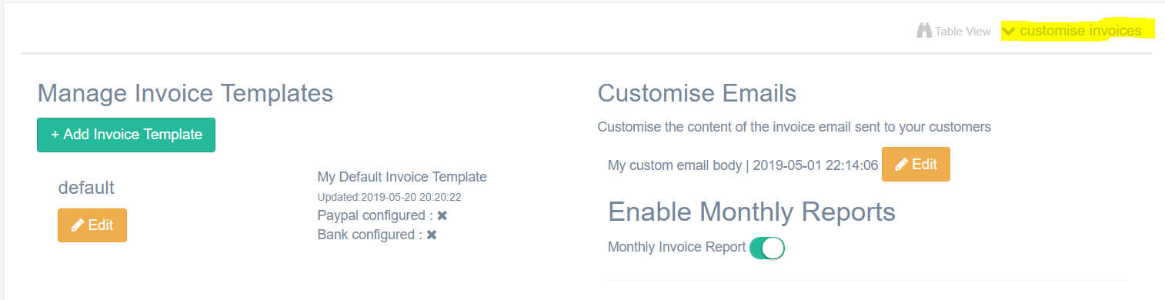Select the highlighted customise invoices text

(x=1080, y=31)
